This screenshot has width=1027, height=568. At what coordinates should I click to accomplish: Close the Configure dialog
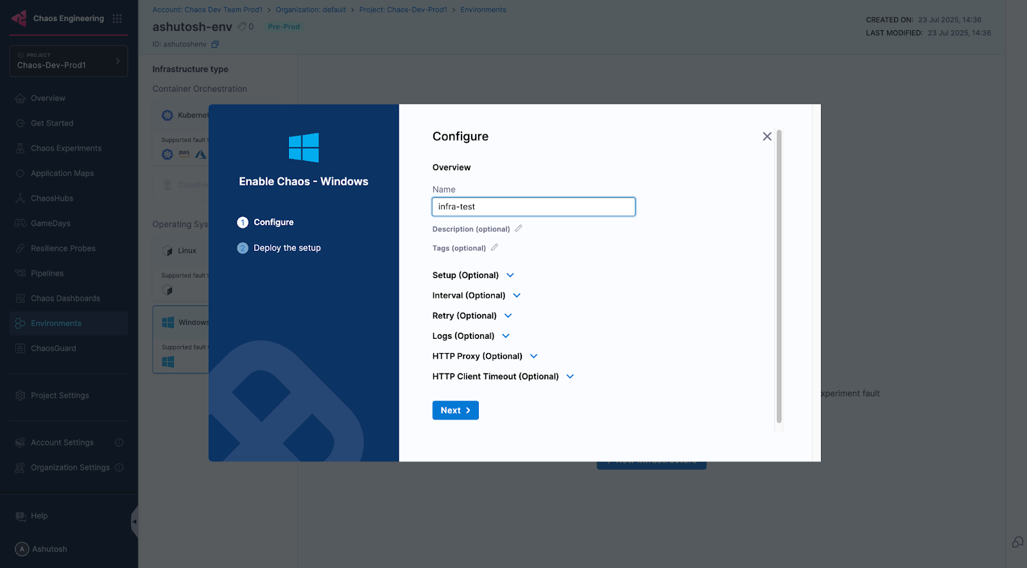coord(767,136)
